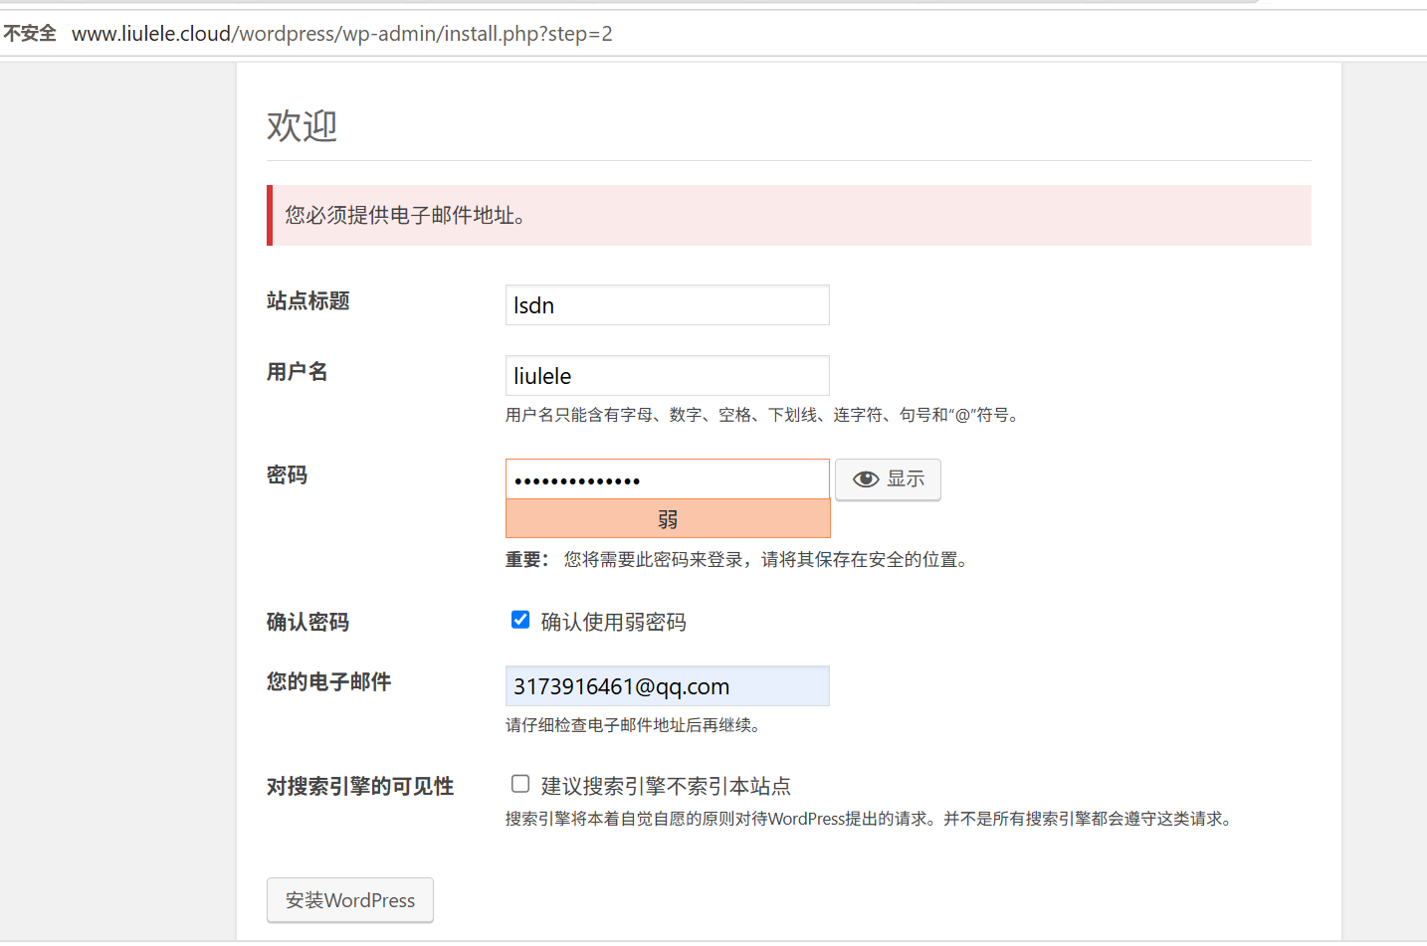1427x946 pixels.
Task: Click the 欢迎 heading
Action: (303, 126)
